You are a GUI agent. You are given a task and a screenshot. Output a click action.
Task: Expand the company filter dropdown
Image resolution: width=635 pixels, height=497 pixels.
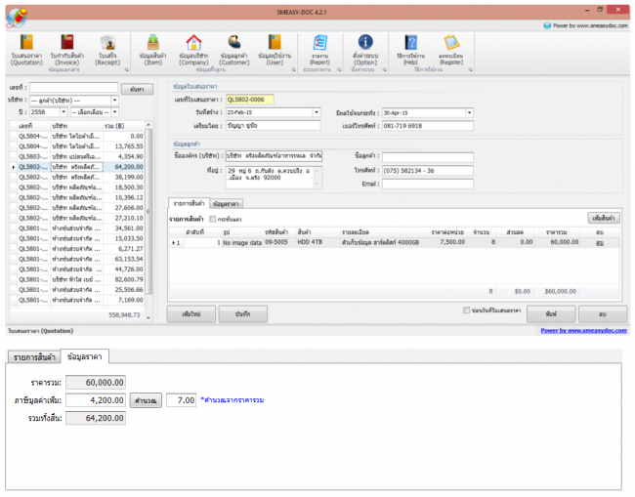coord(115,101)
